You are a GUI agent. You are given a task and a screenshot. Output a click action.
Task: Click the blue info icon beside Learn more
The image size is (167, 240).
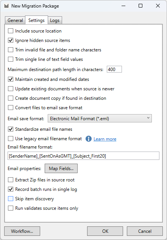(x=89, y=139)
